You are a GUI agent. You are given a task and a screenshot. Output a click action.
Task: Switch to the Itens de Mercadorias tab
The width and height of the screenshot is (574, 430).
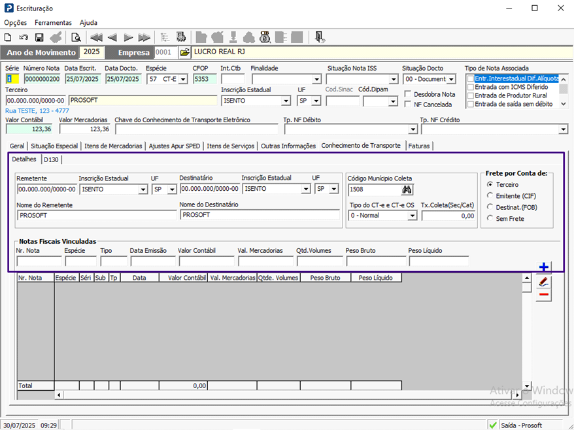pyautogui.click(x=114, y=146)
